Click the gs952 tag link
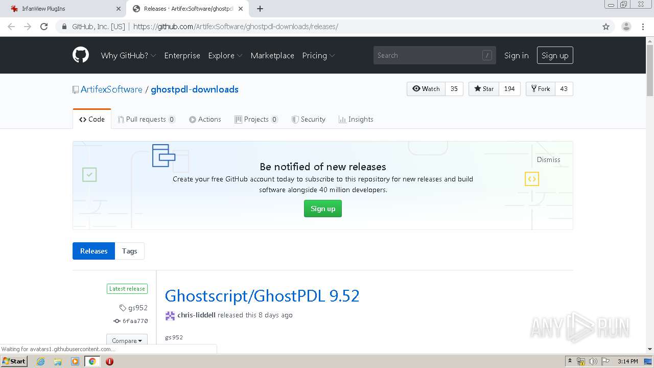654x368 pixels. tap(133, 308)
